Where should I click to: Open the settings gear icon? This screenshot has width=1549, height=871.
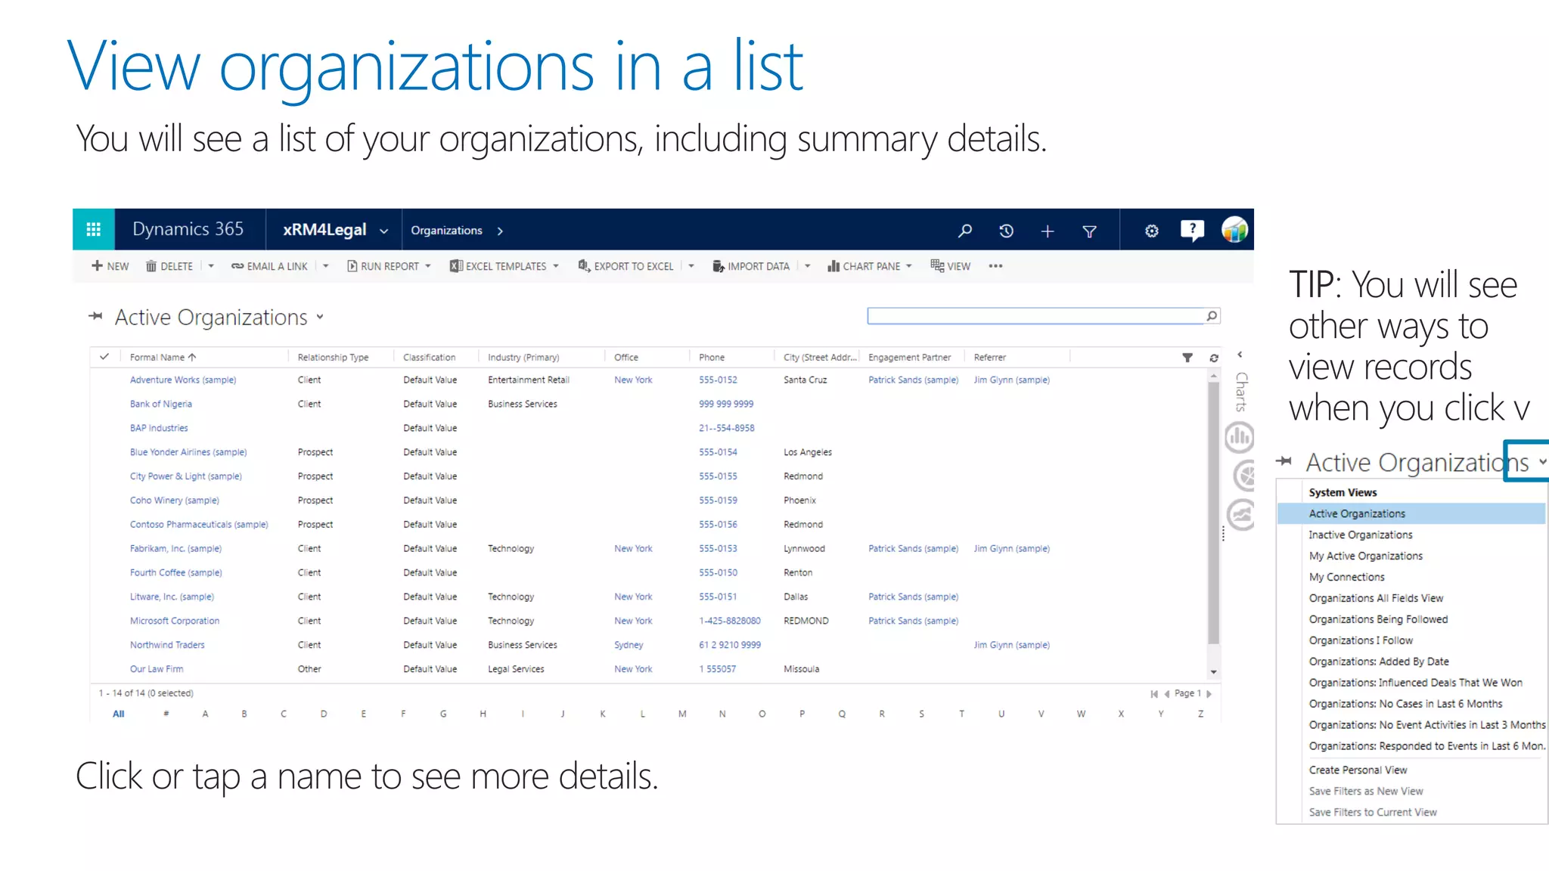(x=1151, y=231)
